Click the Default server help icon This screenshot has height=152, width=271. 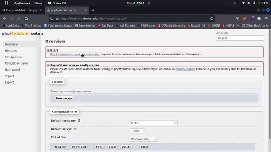75,129
